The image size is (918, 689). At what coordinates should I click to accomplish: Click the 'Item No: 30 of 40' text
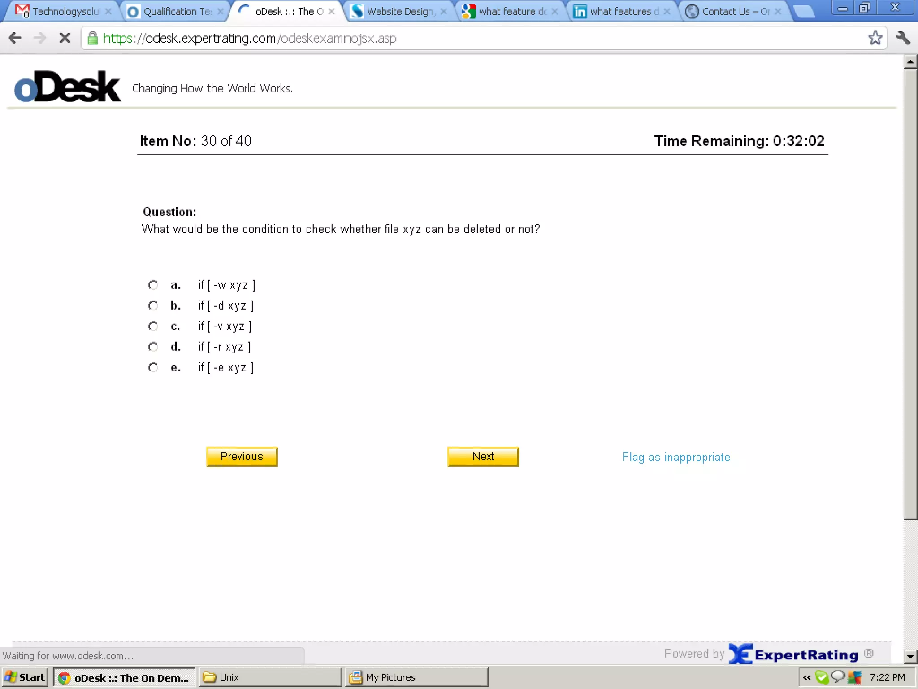tap(195, 141)
